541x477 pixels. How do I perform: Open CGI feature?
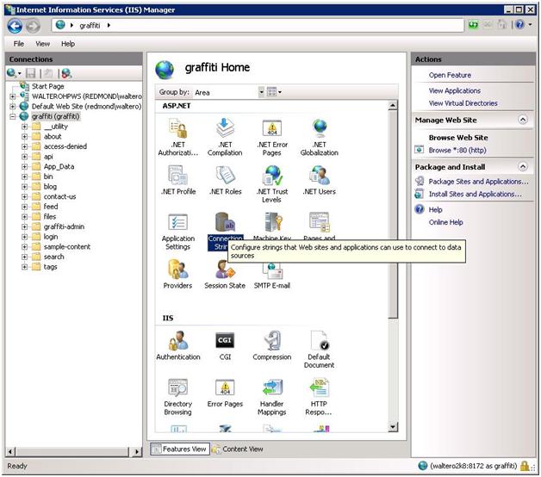[225, 345]
